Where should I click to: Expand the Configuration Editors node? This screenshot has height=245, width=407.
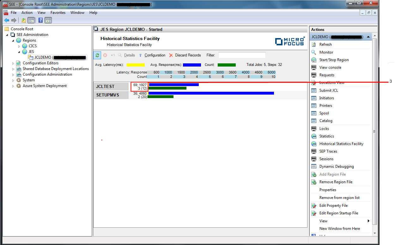click(x=13, y=63)
